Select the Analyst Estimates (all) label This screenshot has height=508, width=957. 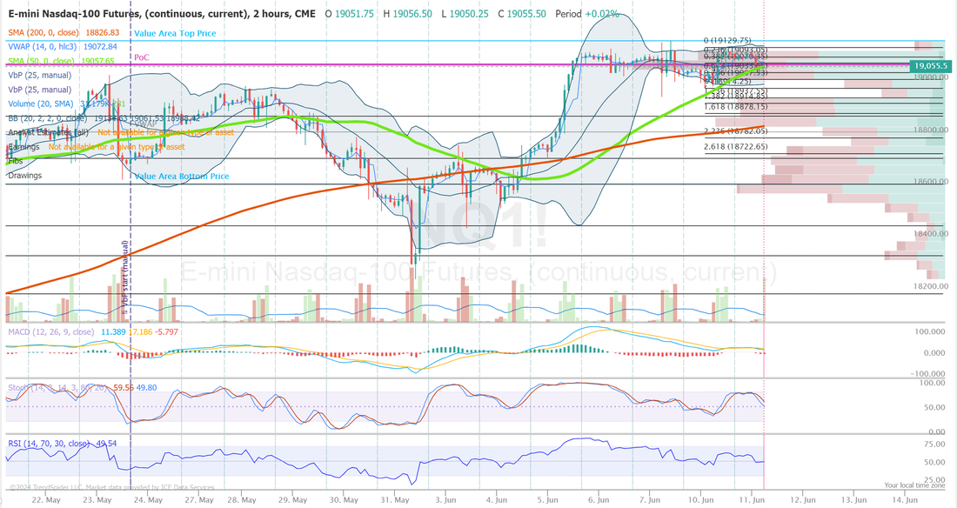(x=48, y=132)
